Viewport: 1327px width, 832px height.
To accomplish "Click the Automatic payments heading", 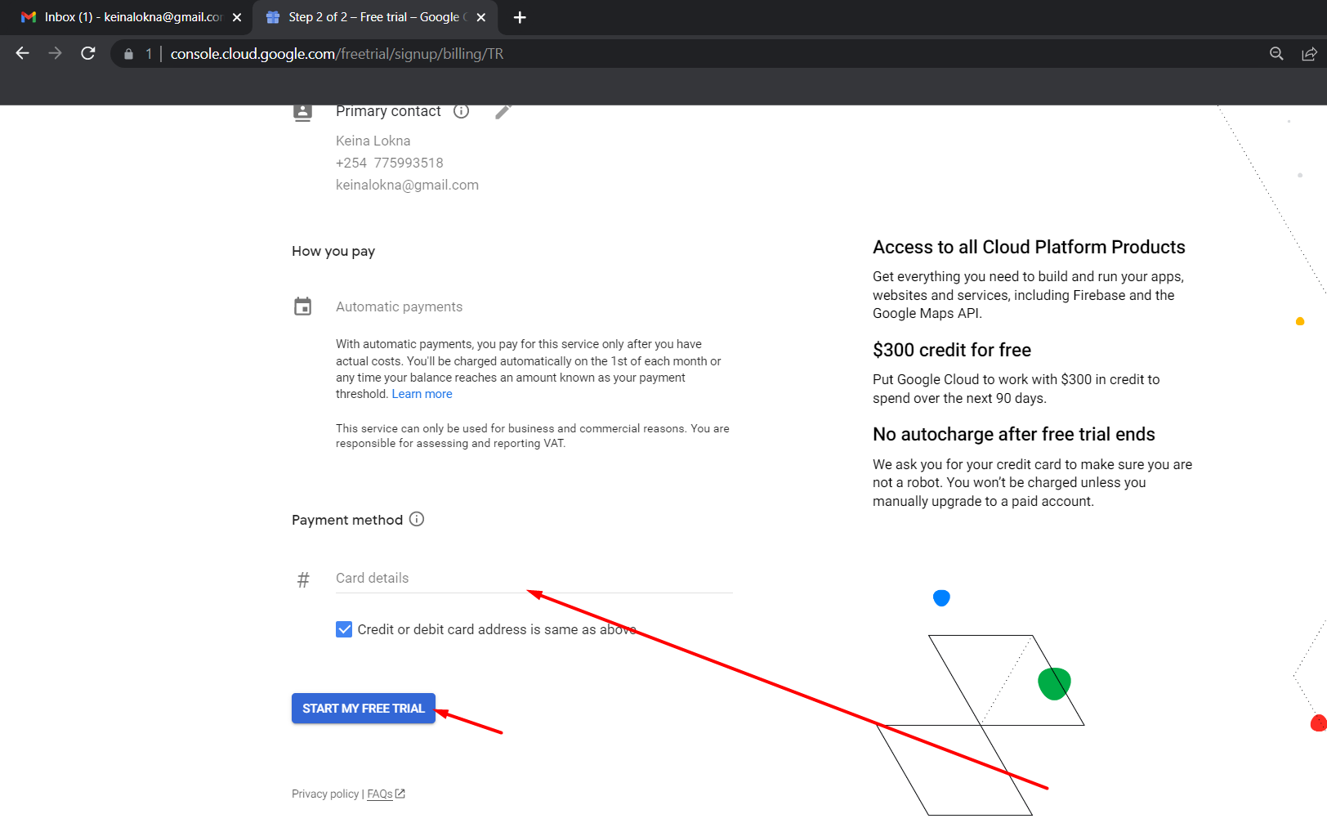I will pyautogui.click(x=399, y=306).
